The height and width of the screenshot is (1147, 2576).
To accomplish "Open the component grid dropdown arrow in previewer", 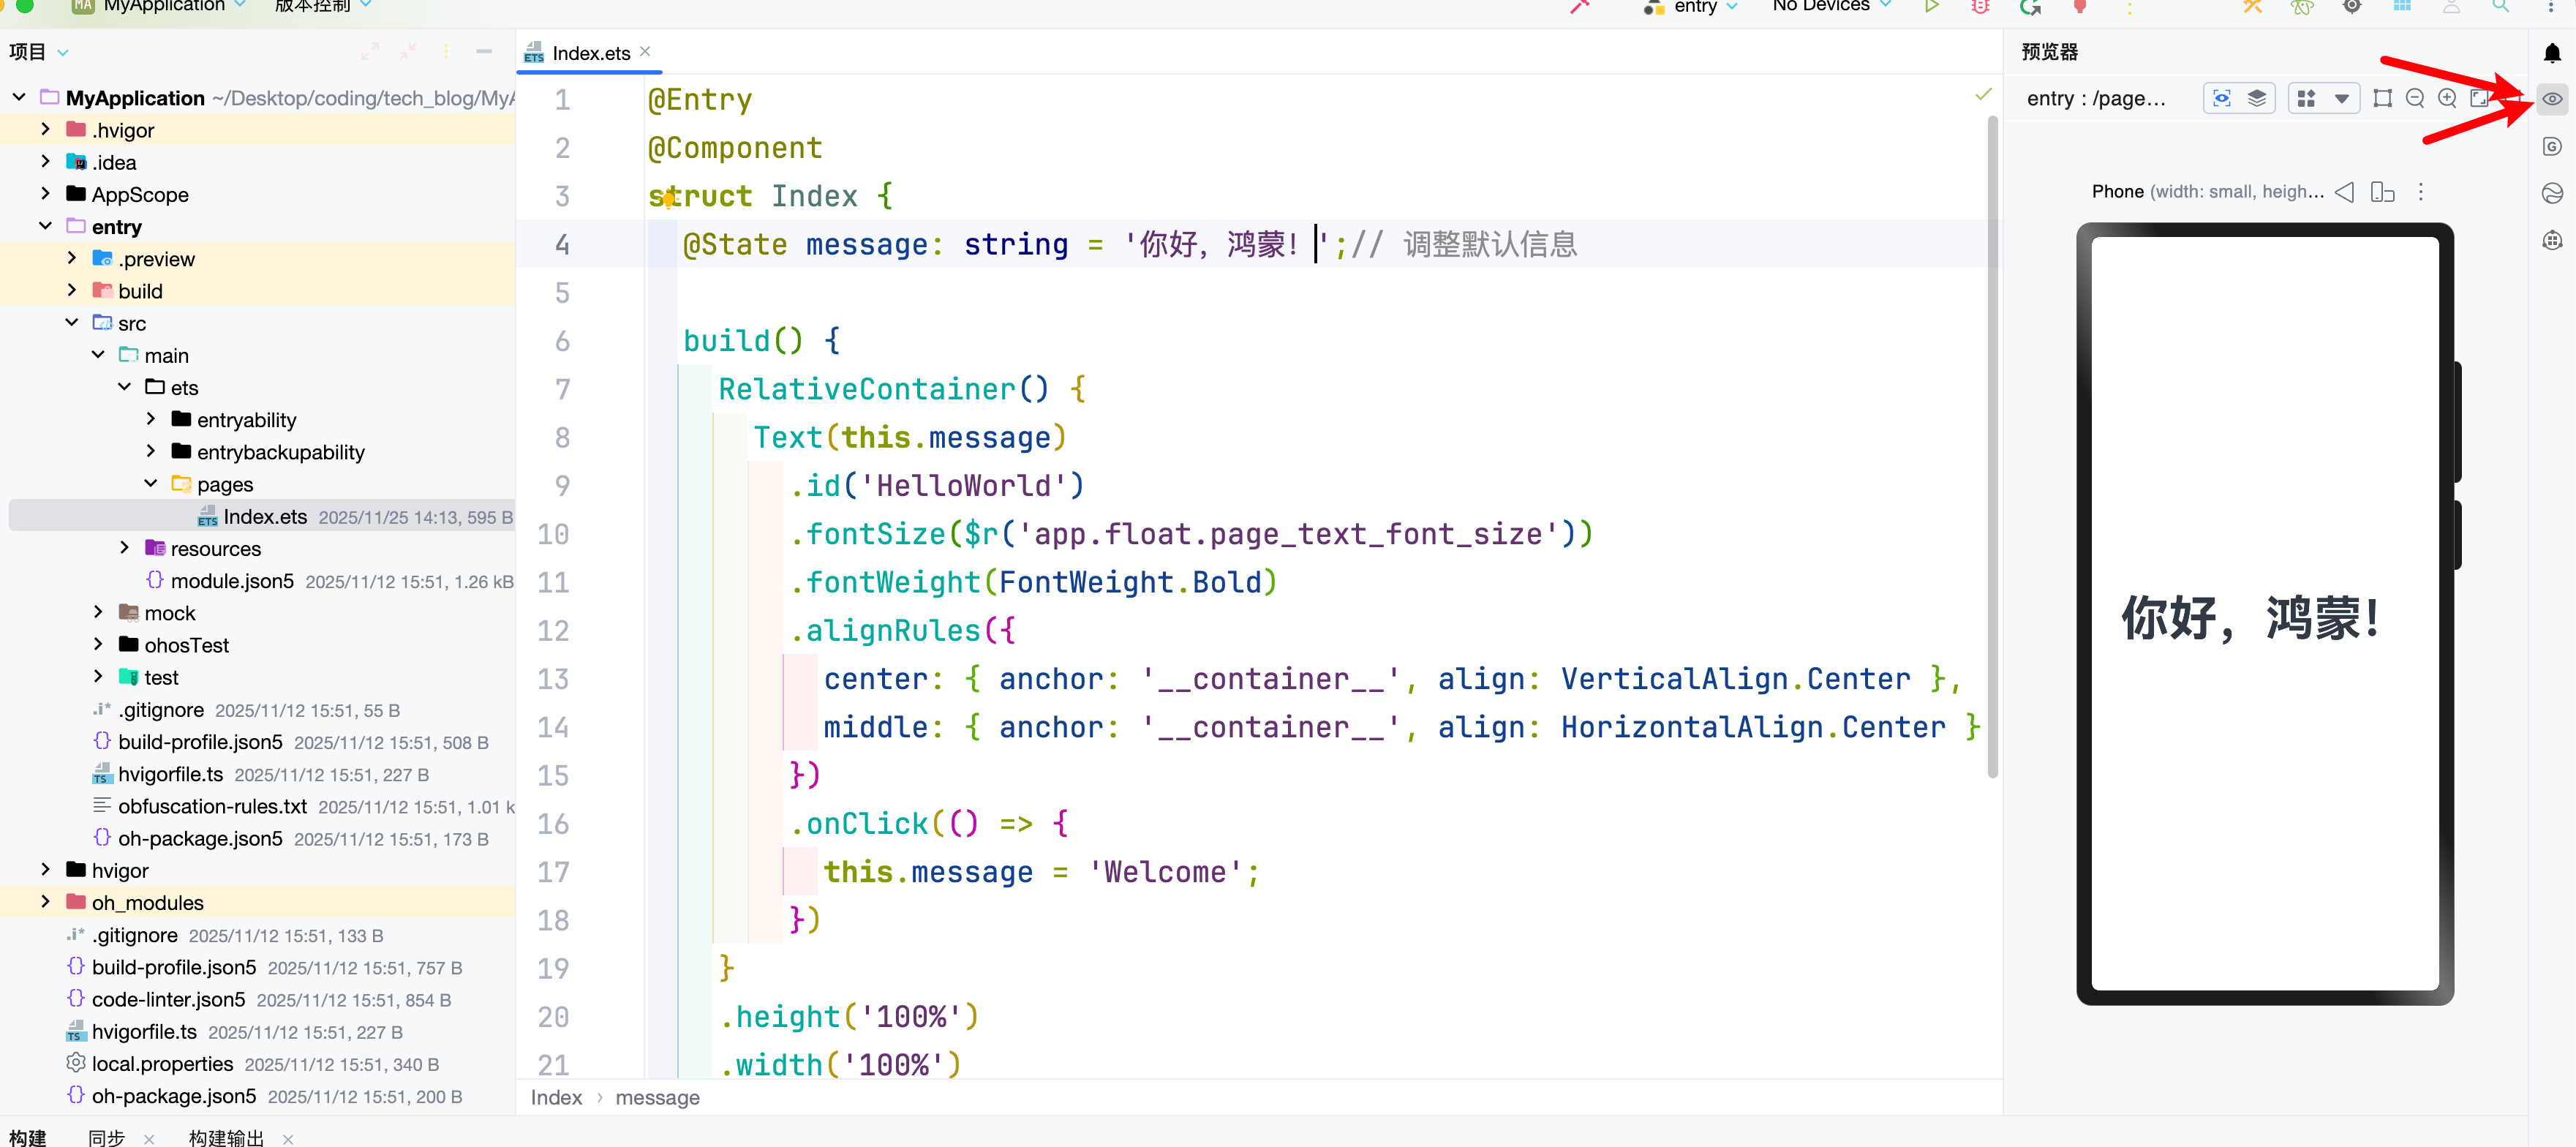I will click(2341, 98).
